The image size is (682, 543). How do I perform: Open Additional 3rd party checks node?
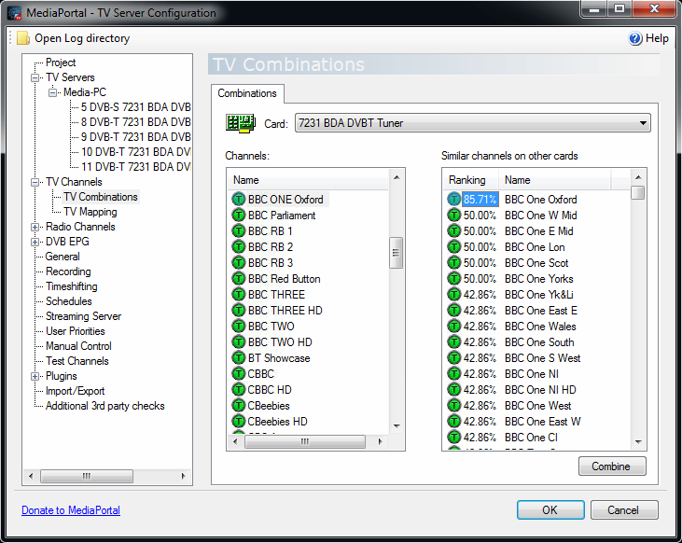[104, 406]
